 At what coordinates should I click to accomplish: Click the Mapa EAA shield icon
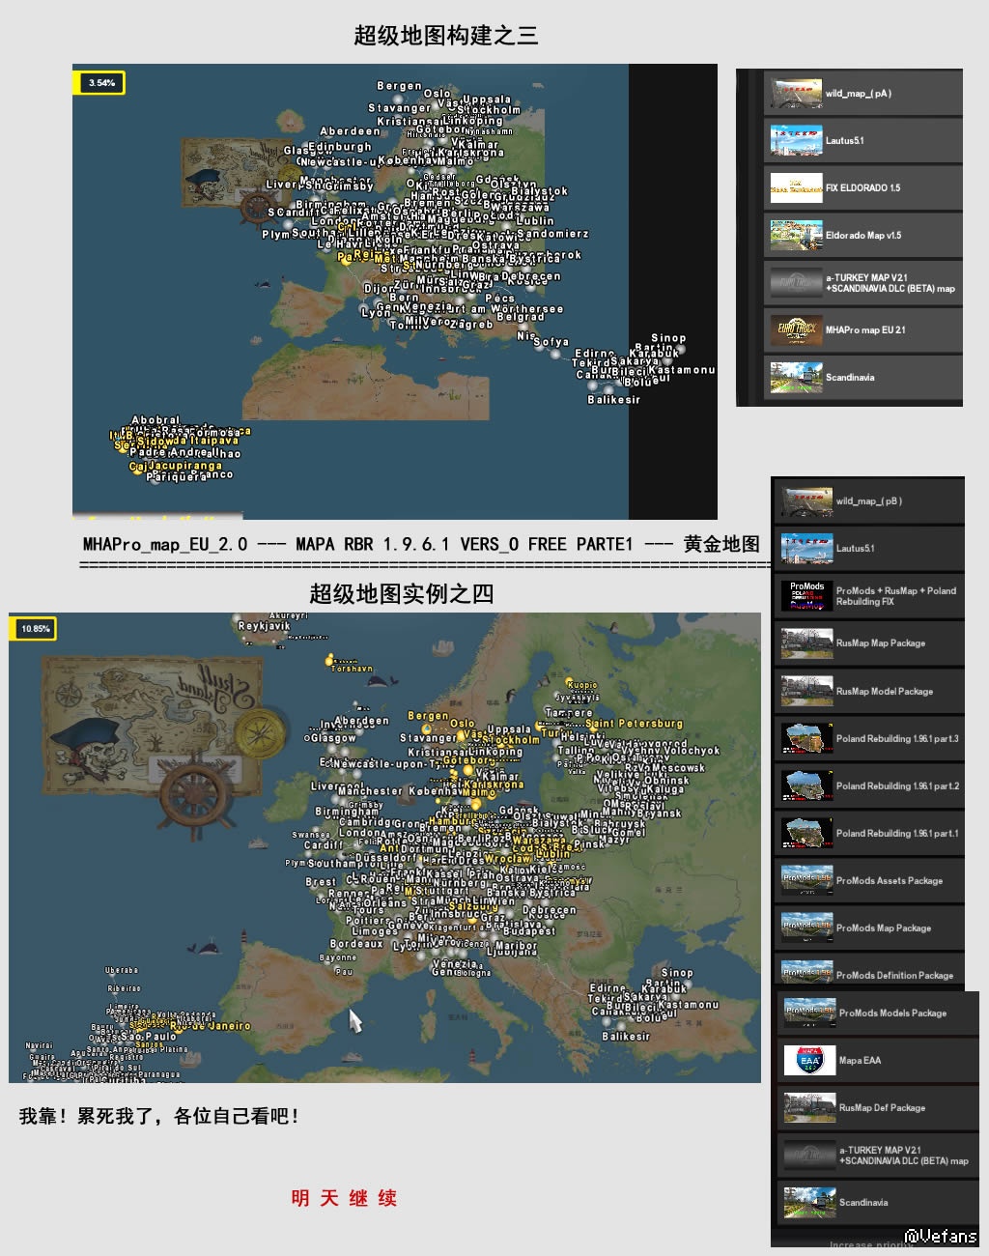809,1060
